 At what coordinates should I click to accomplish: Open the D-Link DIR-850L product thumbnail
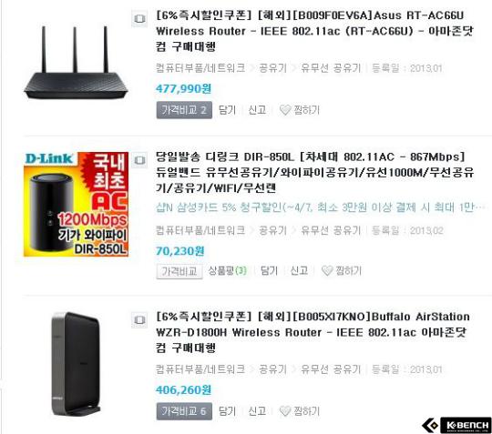76,205
